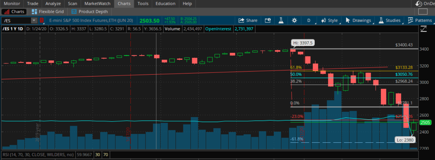Click the 61.8% Fibonacci level line label
This screenshot has height=160, width=435.
[x=296, y=67]
